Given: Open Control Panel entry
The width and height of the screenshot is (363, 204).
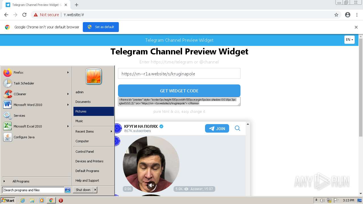Looking at the screenshot, I should [x=94, y=152].
